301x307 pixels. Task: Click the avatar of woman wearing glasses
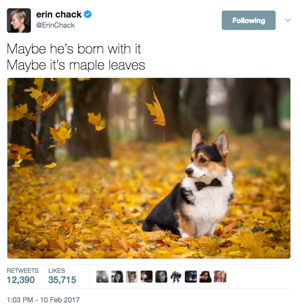coord(206,277)
